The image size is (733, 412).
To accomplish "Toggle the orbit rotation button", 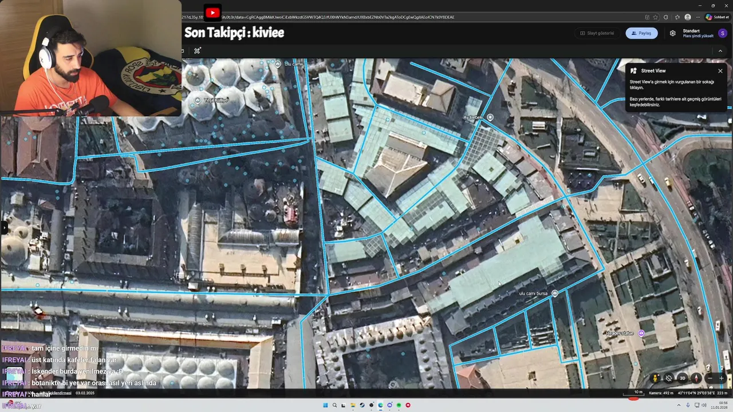I will (669, 378).
